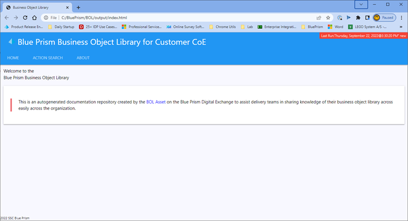Reload the page with refresh icon
The height and width of the screenshot is (221, 408).
tap(25, 18)
